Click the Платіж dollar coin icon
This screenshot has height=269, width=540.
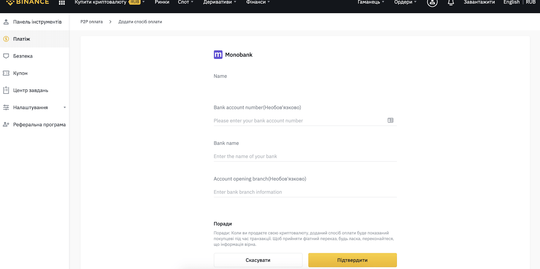(x=6, y=39)
